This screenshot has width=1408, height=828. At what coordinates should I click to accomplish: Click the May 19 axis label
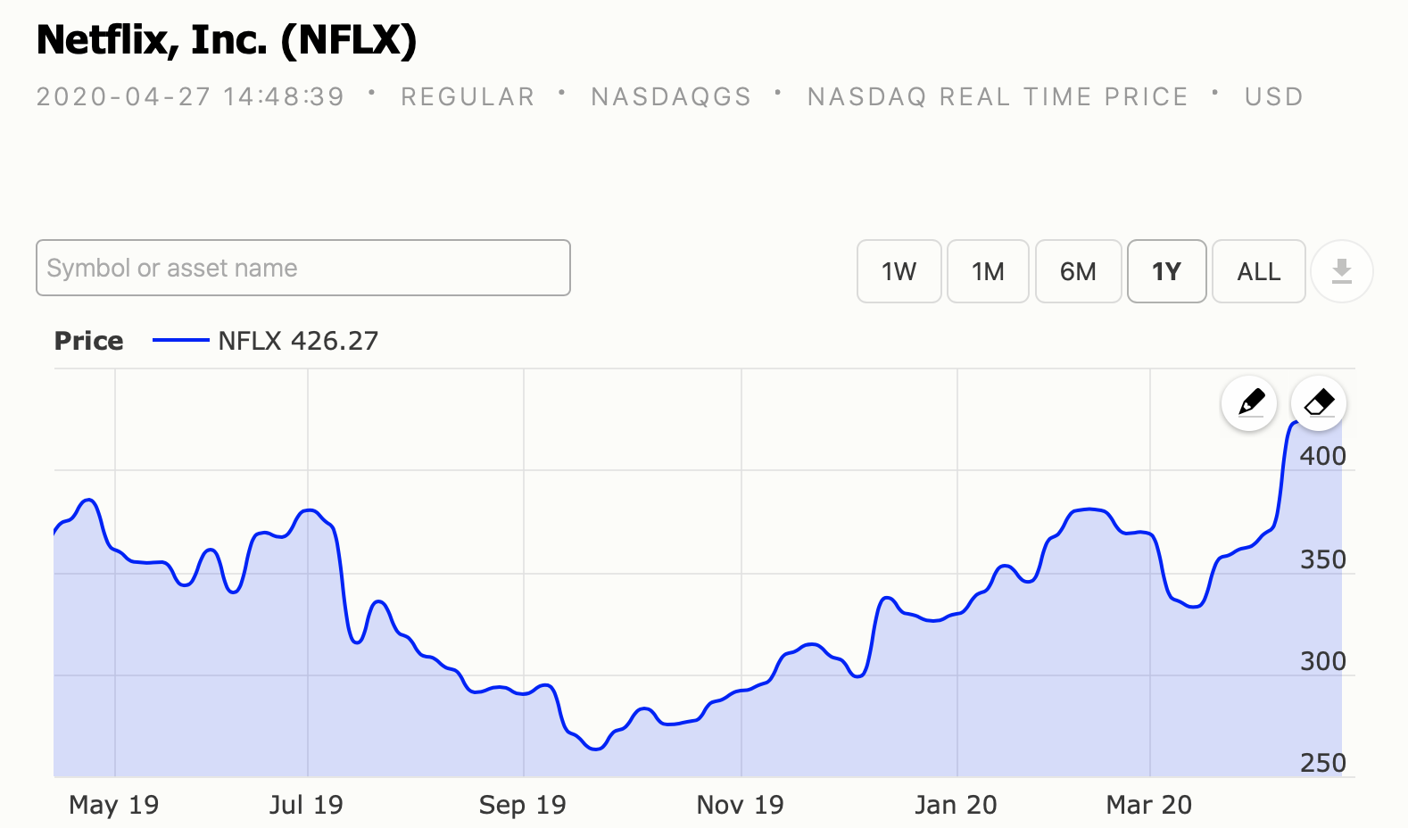[x=114, y=805]
